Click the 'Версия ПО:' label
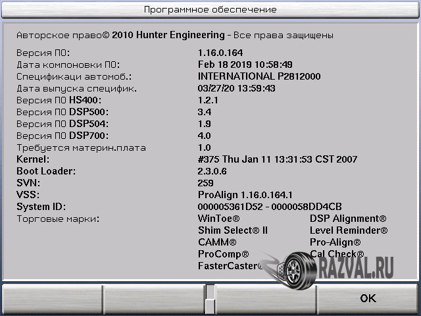The image size is (421, 316). coord(43,53)
